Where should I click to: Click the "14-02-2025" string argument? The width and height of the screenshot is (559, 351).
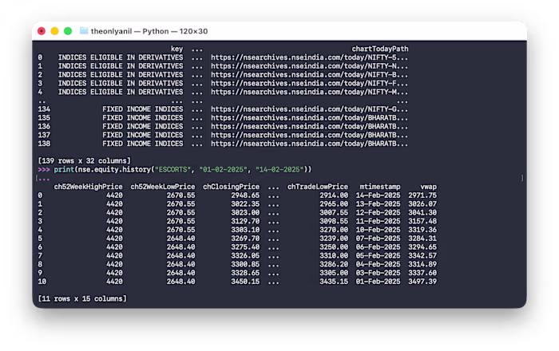[x=279, y=169]
